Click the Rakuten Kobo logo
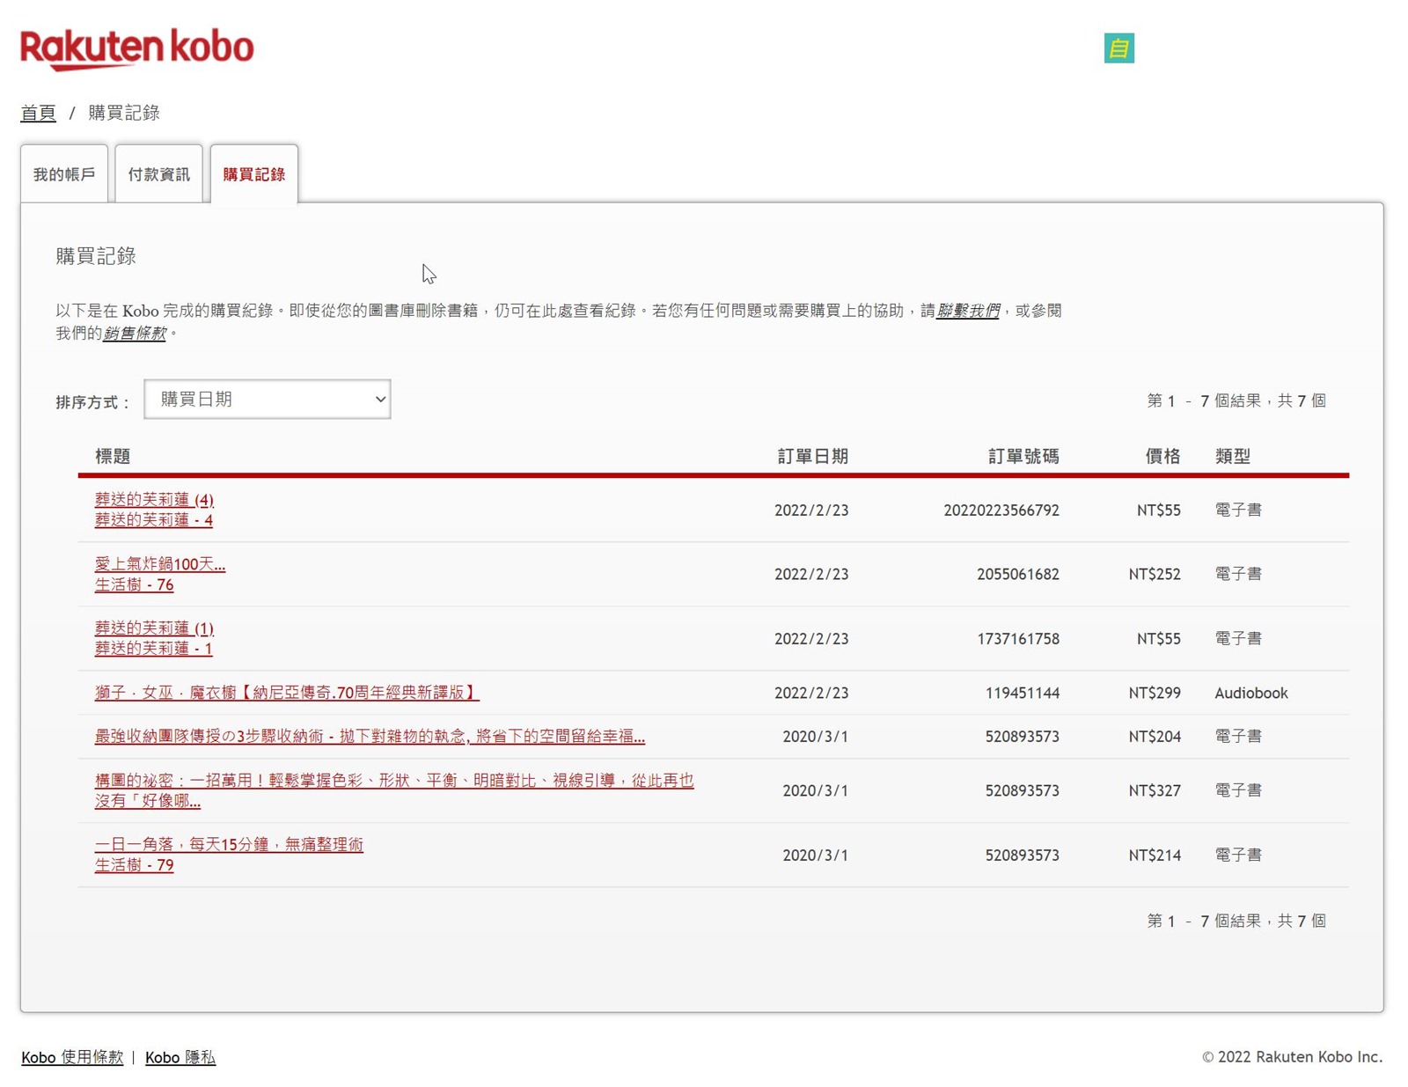 coord(136,48)
